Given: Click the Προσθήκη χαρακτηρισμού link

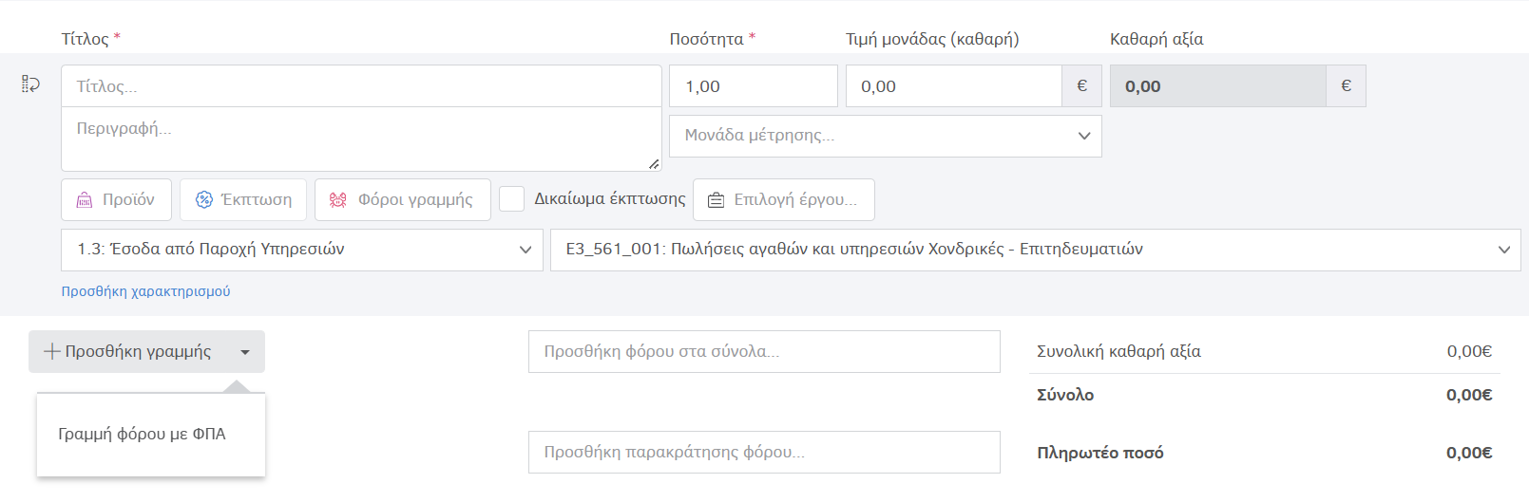Looking at the screenshot, I should [x=146, y=291].
